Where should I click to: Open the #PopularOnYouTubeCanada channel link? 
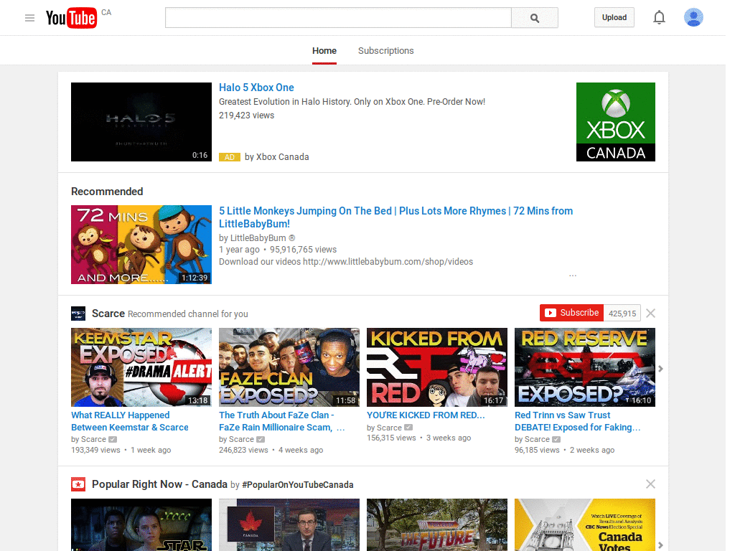tap(298, 485)
